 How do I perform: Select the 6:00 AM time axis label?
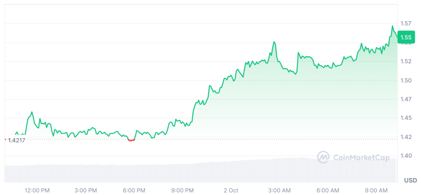pos(328,190)
